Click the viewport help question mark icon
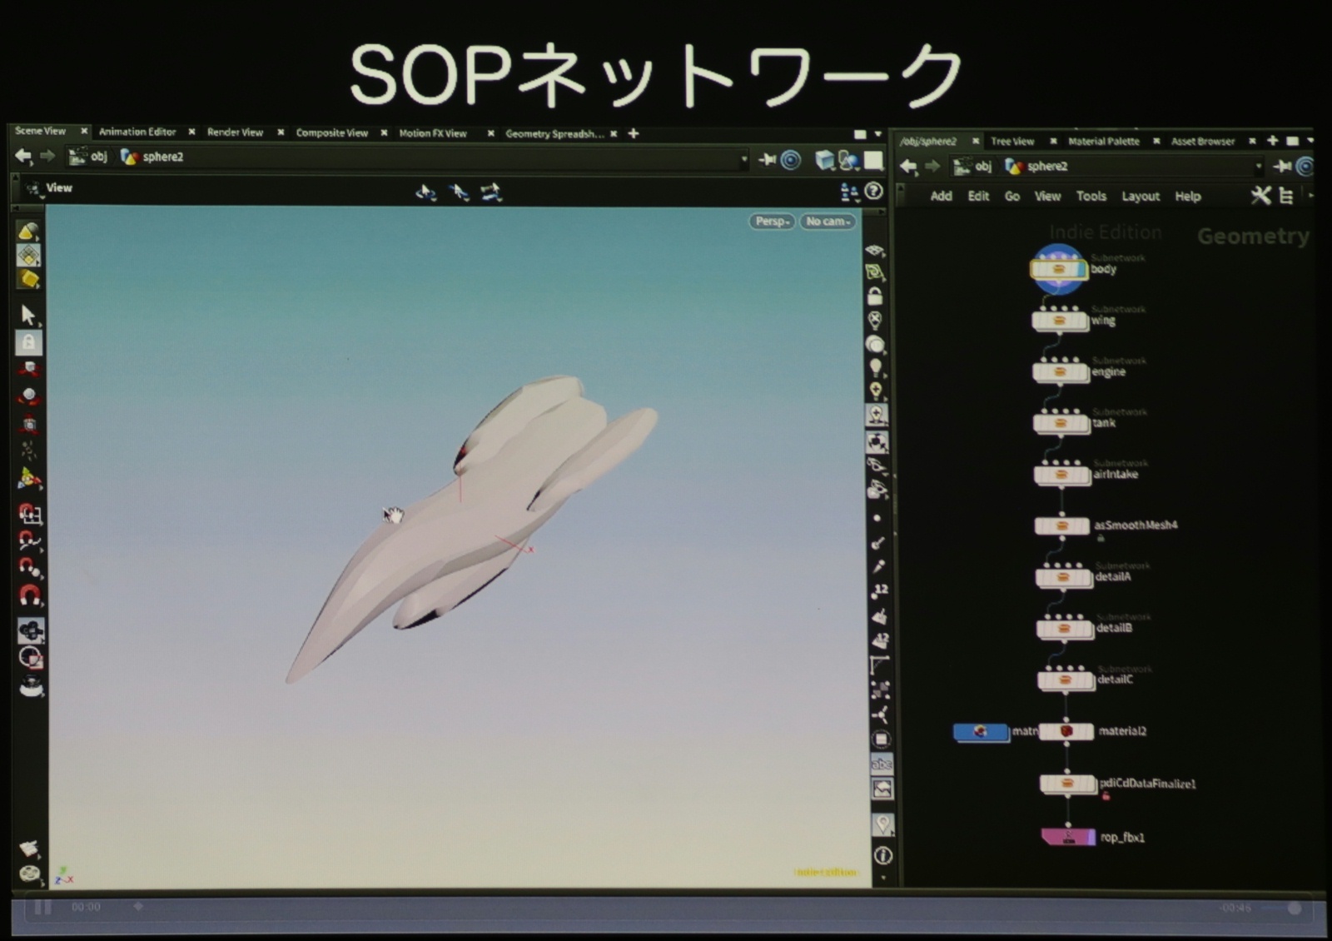 (x=873, y=192)
